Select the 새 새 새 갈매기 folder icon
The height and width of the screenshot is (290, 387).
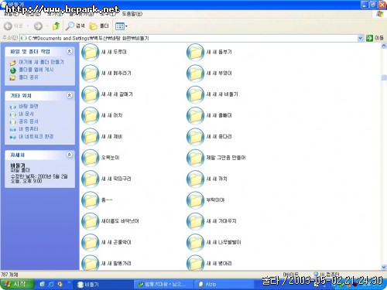point(91,94)
